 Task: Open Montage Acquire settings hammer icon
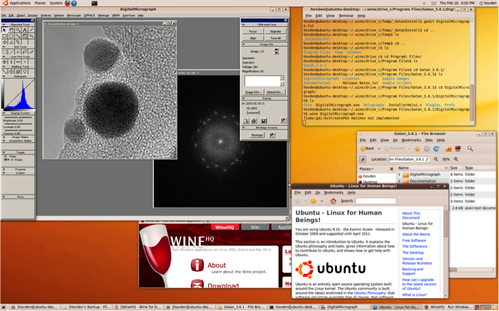pos(272,135)
